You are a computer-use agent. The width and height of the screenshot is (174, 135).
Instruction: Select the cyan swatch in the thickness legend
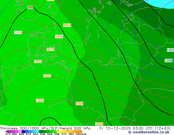pyautogui.click(x=37, y=131)
